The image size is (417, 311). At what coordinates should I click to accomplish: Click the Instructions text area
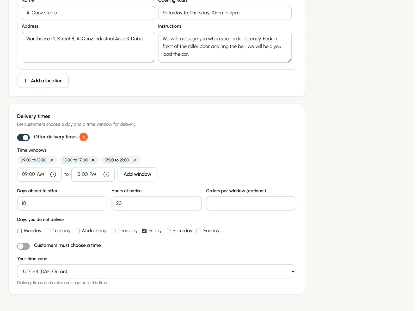(225, 47)
